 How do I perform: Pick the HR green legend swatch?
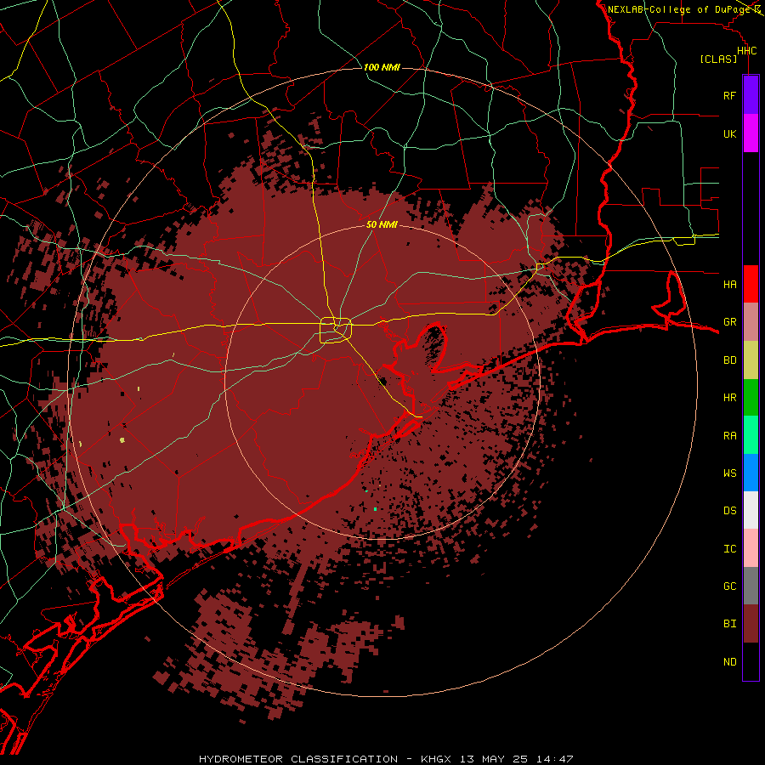[751, 398]
